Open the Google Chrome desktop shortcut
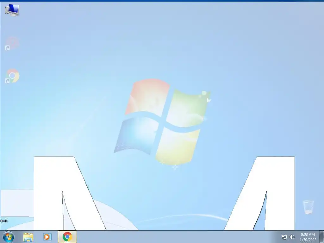 [12, 76]
